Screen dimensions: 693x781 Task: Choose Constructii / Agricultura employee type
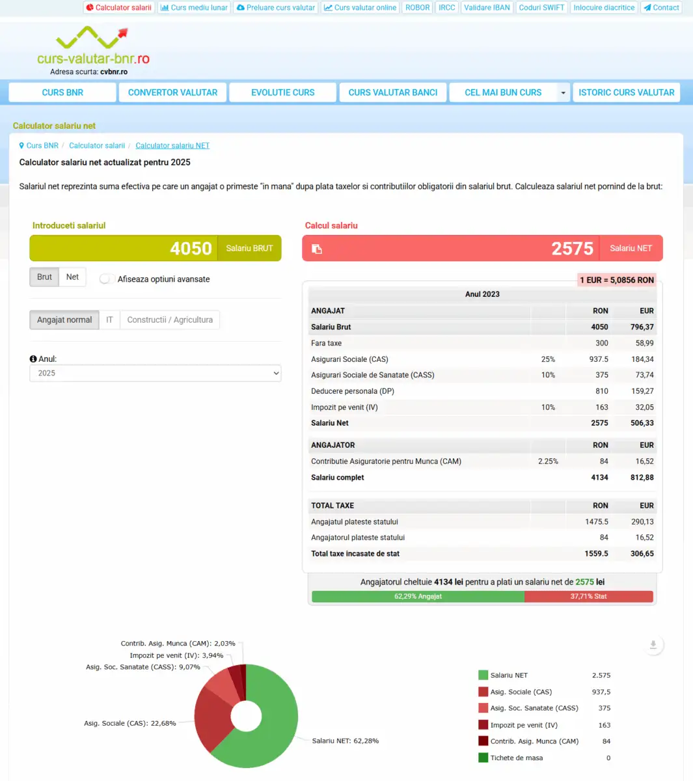[170, 320]
